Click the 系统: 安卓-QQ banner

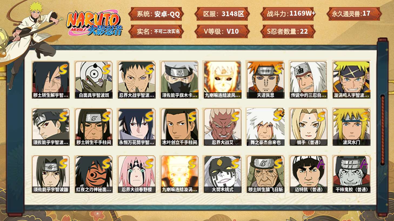[x=156, y=14]
